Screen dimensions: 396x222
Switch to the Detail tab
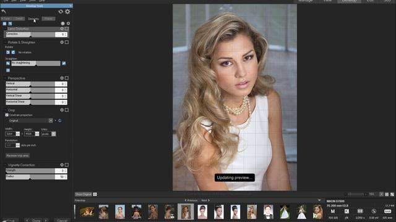(x=19, y=18)
